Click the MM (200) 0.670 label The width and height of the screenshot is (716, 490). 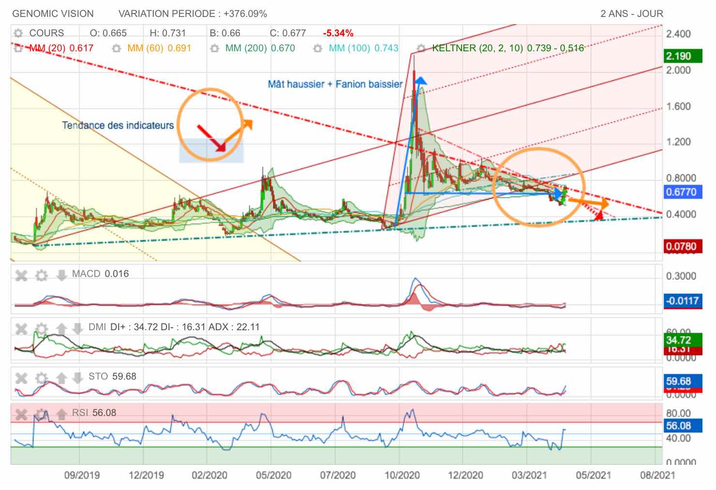[x=260, y=48]
